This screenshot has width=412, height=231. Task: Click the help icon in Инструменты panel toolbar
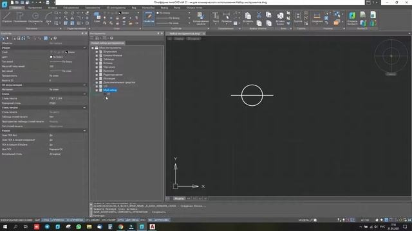[x=111, y=38]
